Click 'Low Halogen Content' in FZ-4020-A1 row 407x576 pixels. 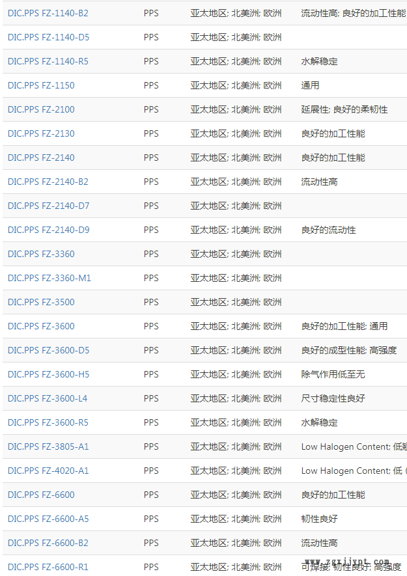345,471
